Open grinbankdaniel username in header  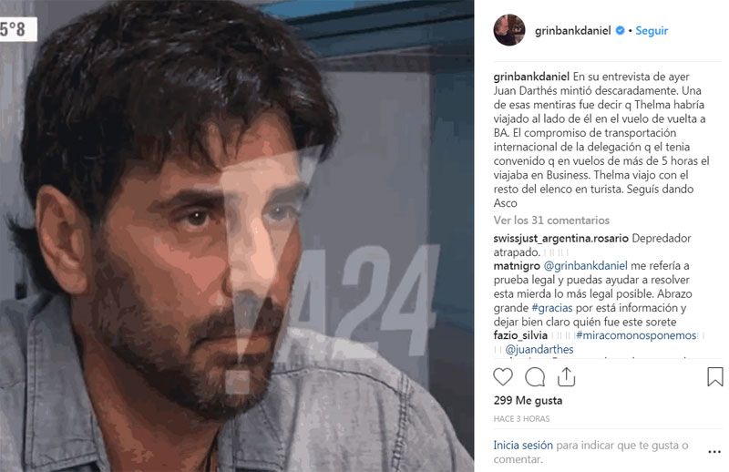coord(573,31)
